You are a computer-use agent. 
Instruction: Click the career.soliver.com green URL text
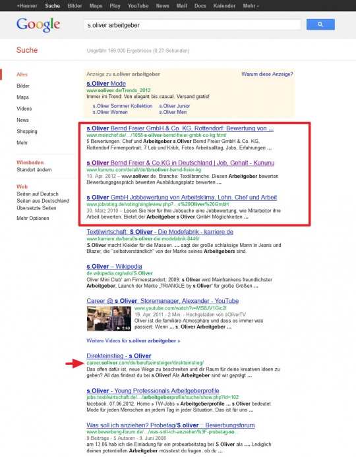(x=145, y=363)
